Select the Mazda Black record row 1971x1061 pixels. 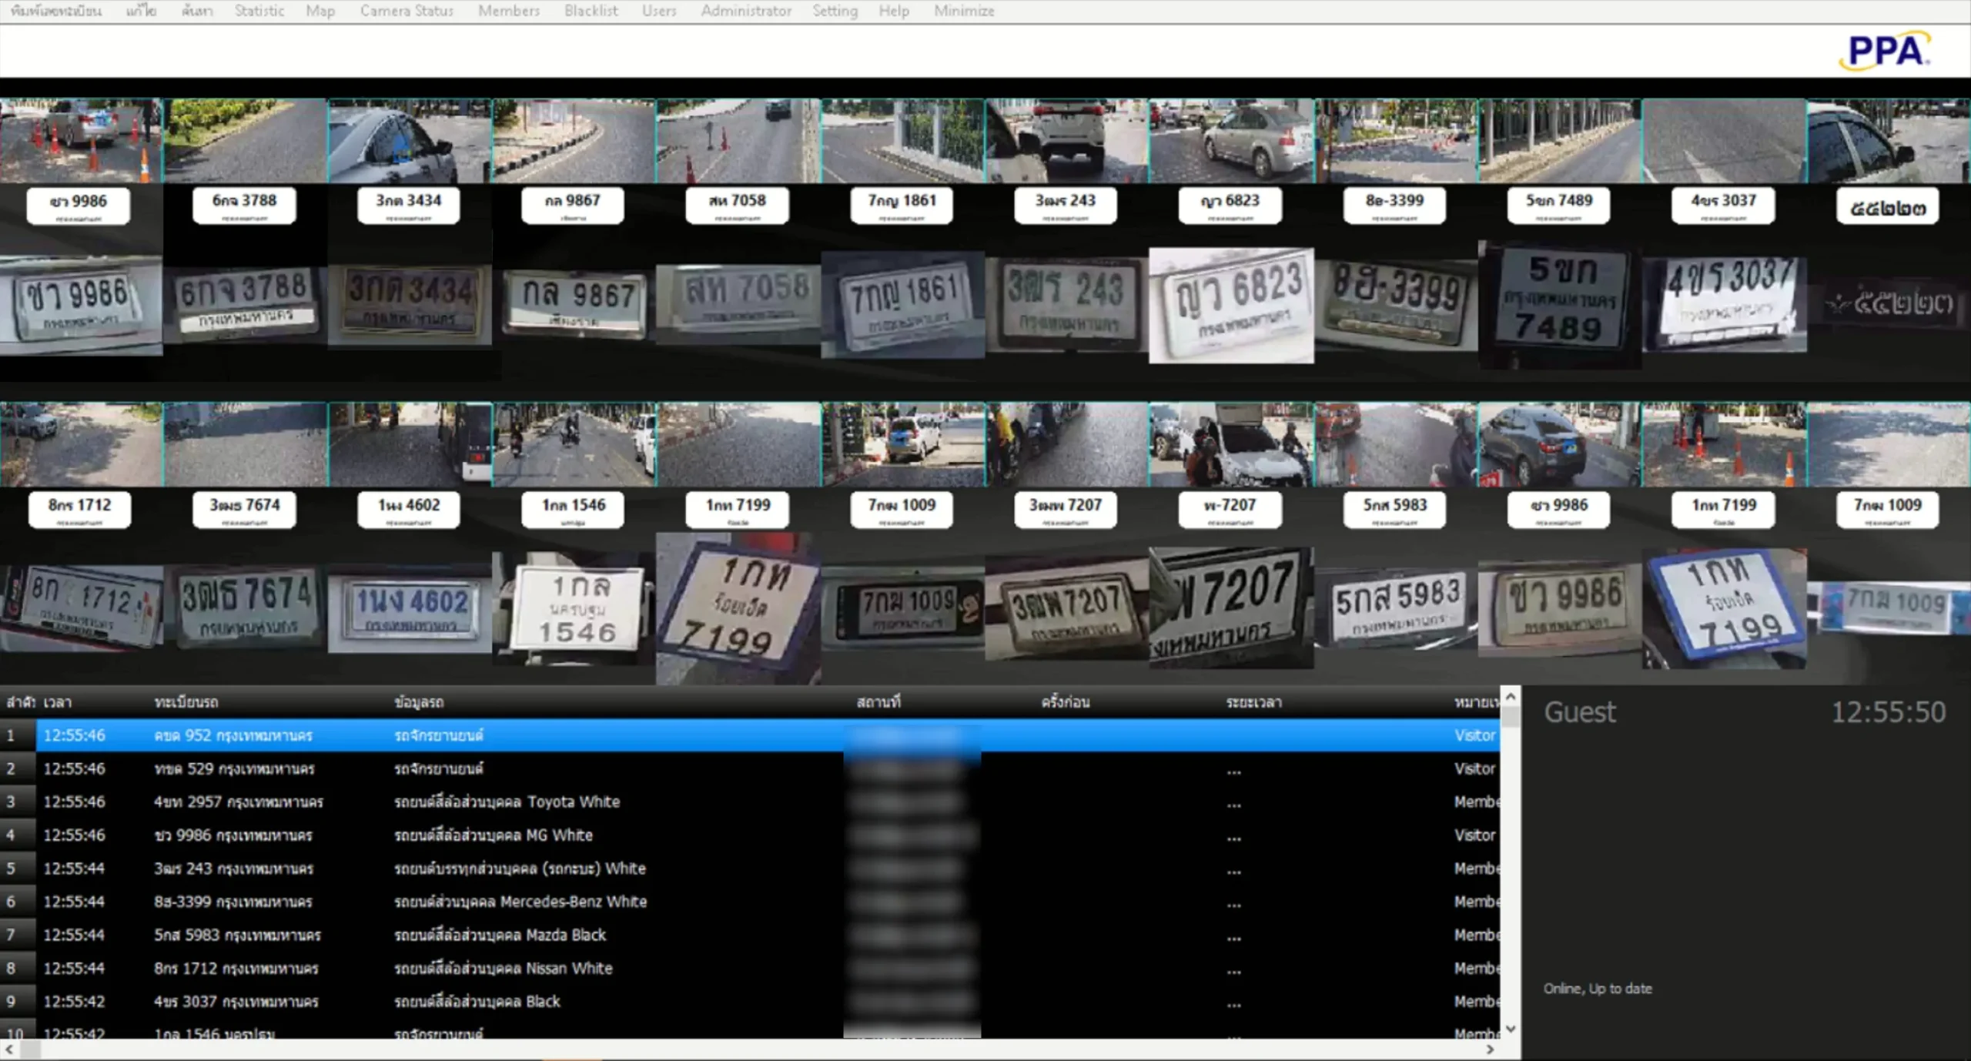500,935
